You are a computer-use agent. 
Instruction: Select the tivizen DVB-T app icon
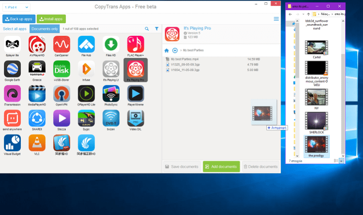[111, 118]
